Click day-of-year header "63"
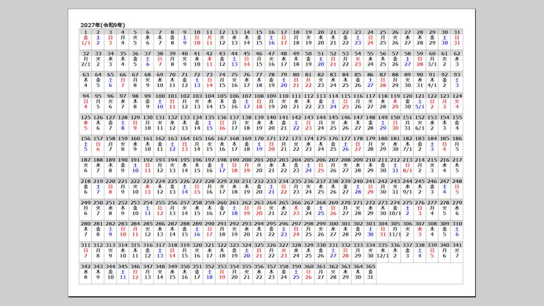The image size is (544, 306). [86, 75]
